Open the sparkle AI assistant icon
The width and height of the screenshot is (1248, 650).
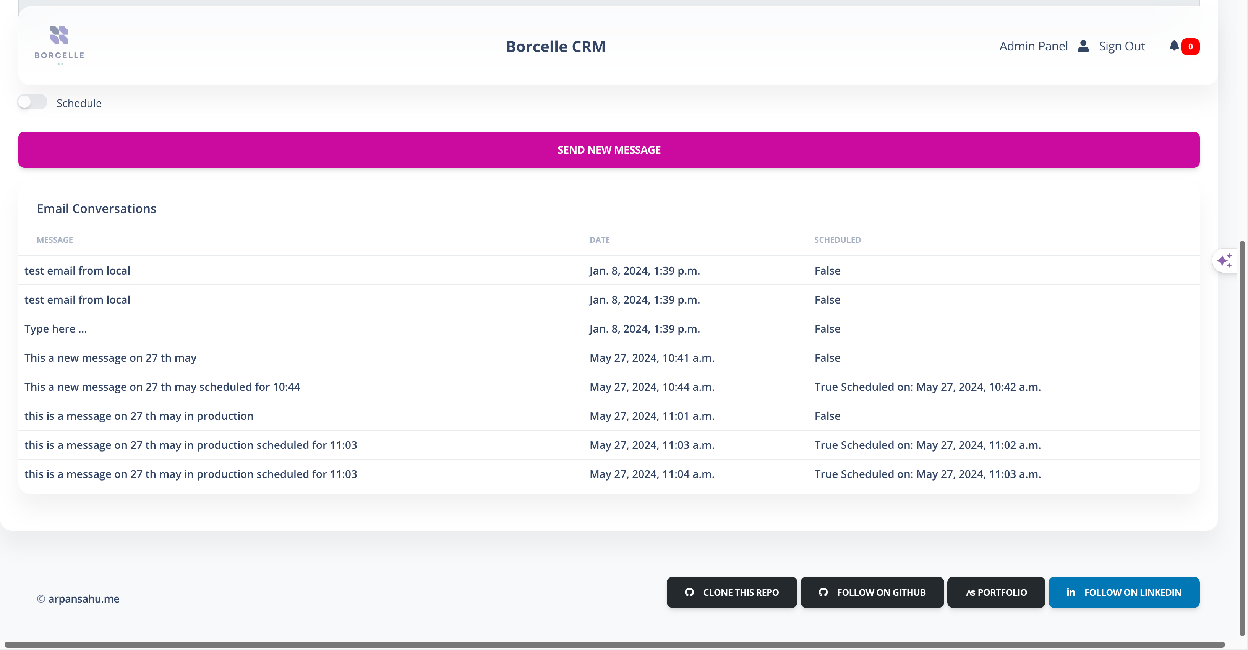tap(1224, 261)
